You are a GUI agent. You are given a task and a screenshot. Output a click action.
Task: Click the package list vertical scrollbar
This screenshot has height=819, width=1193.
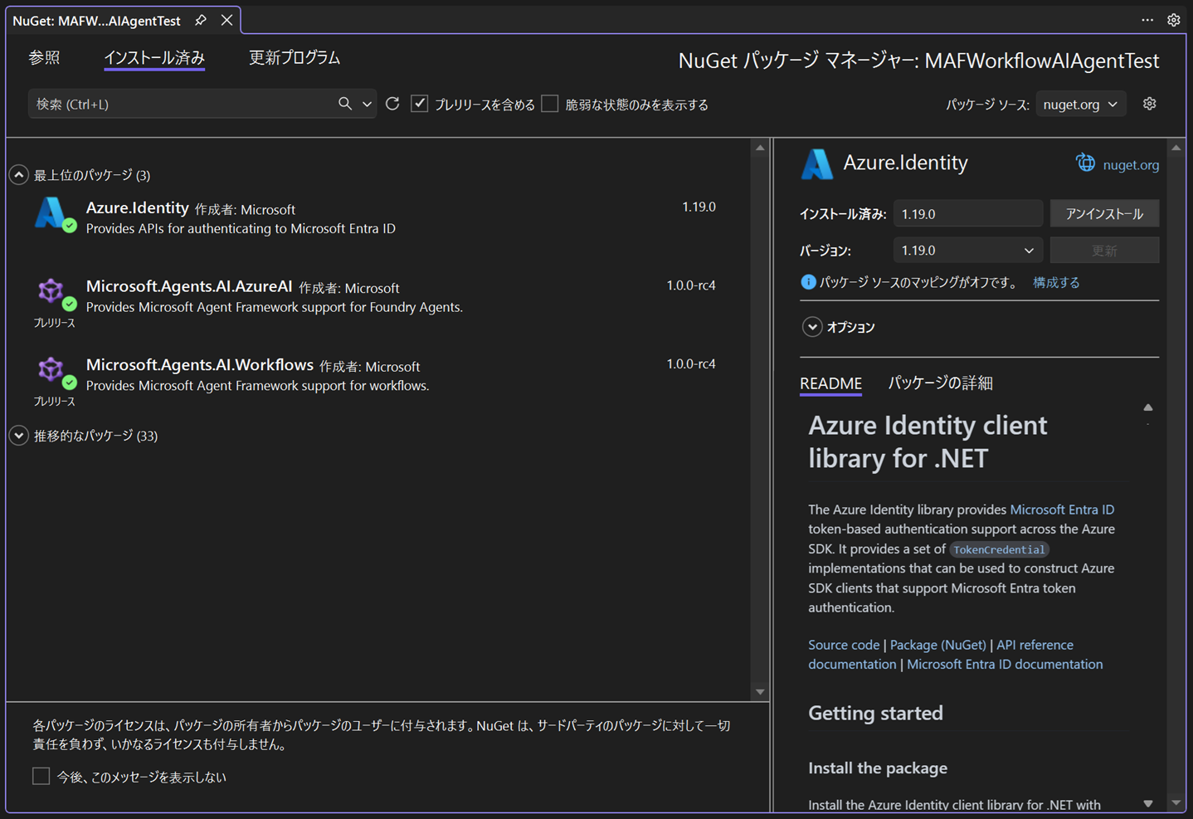coord(760,415)
